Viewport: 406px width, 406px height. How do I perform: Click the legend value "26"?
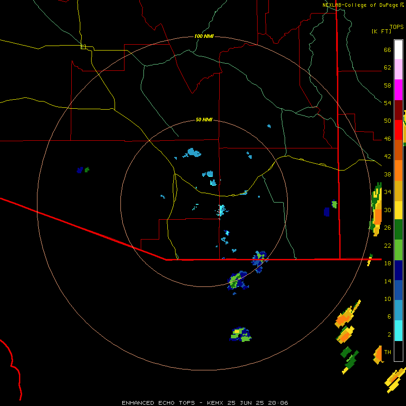[388, 228]
